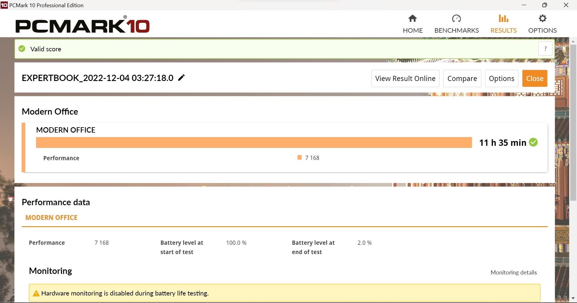Close the result with orange Close button
The image size is (577, 303).
point(535,79)
